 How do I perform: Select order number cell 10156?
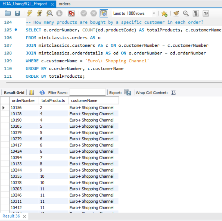[24, 107]
